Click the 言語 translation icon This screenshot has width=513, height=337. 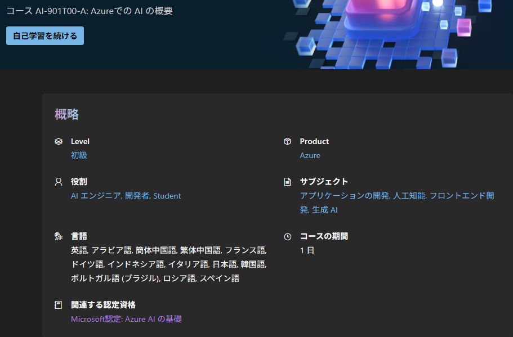59,236
